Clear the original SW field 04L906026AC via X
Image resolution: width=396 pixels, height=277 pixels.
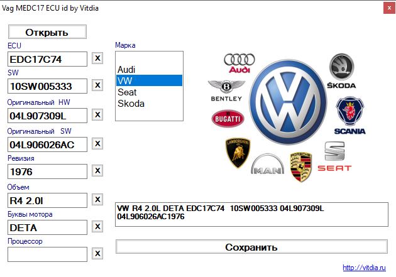click(x=97, y=144)
